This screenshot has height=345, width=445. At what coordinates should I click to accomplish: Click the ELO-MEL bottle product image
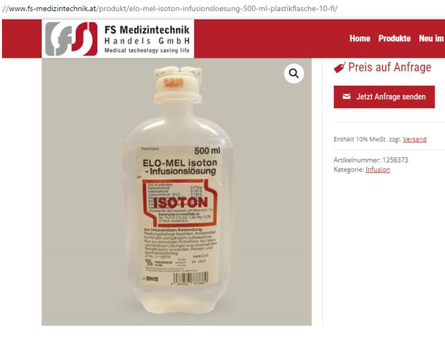(x=177, y=192)
